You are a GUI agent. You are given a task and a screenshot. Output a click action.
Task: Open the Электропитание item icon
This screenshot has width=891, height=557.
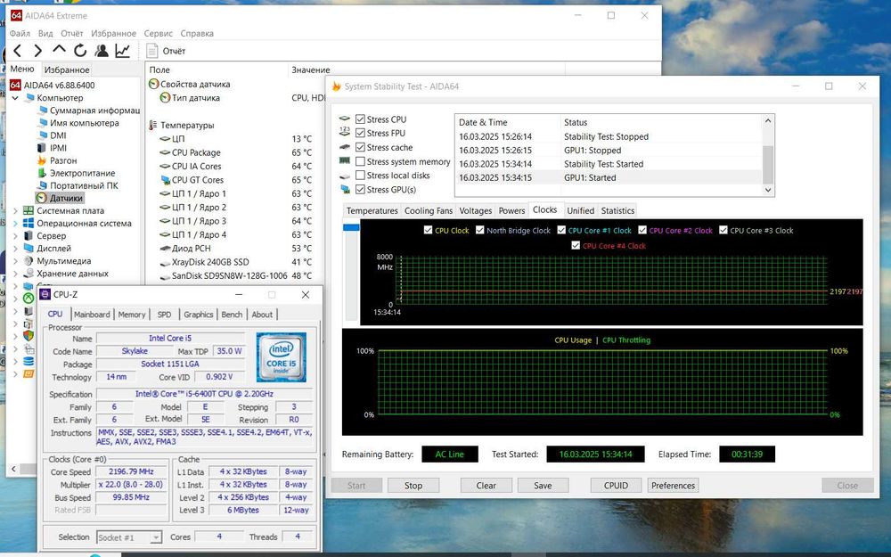pos(42,173)
